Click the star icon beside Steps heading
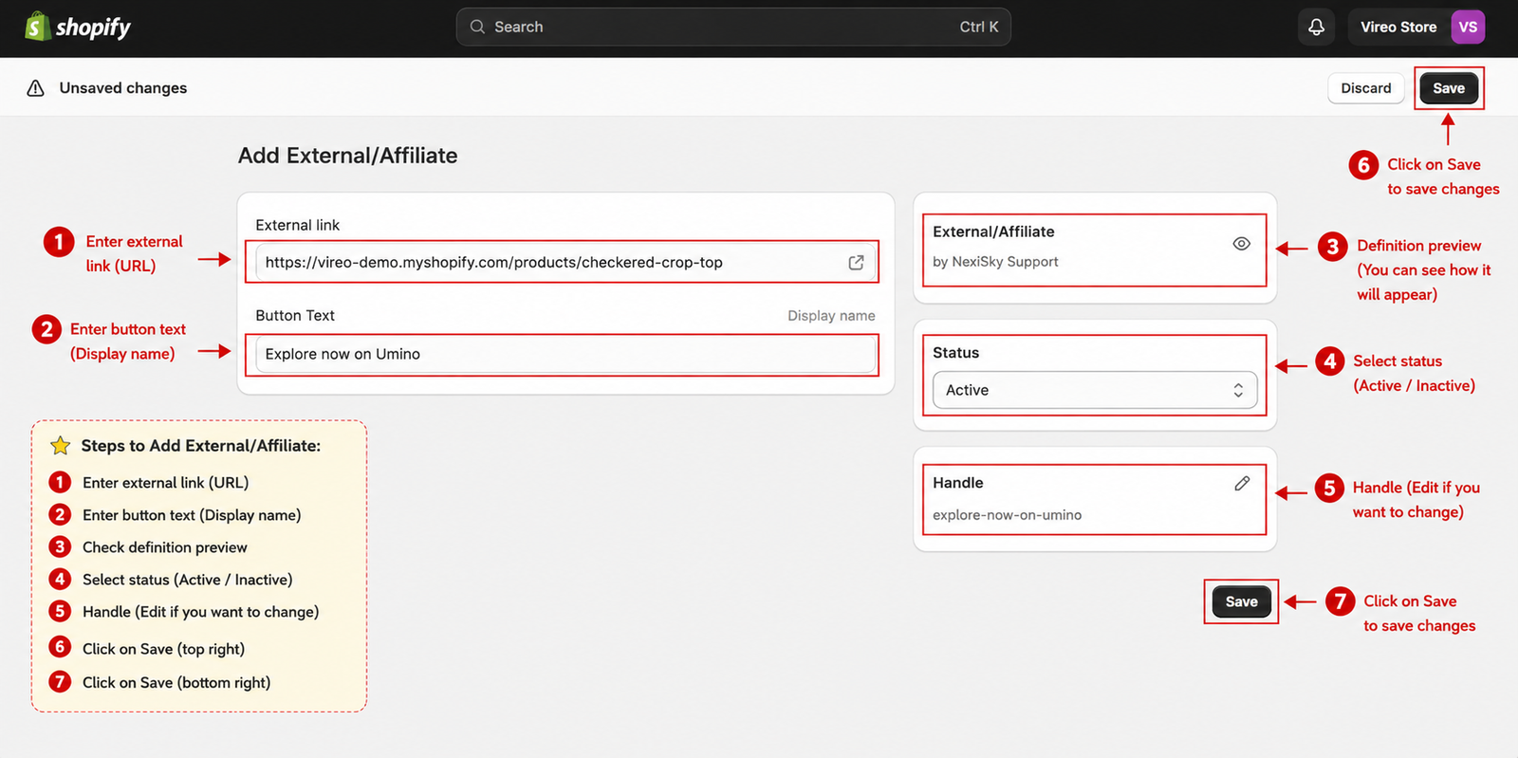 pyautogui.click(x=60, y=445)
